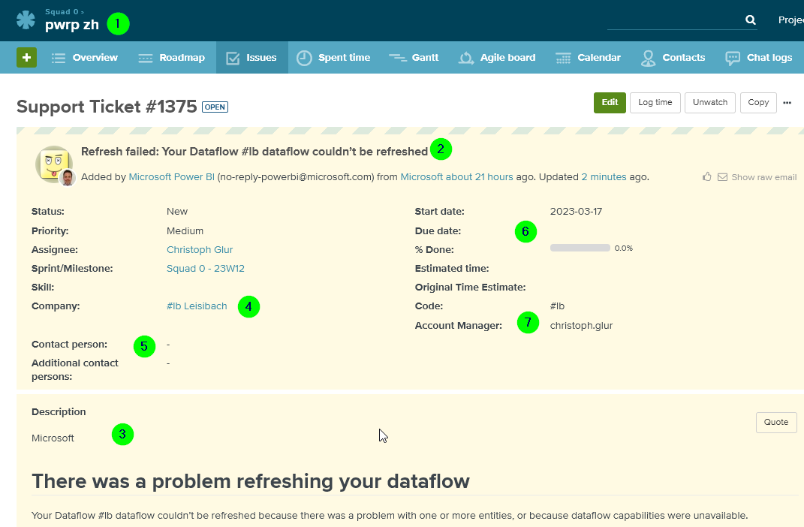Viewport: 804px width, 527px height.
Task: Click the green plus new item icon
Action: (x=27, y=57)
